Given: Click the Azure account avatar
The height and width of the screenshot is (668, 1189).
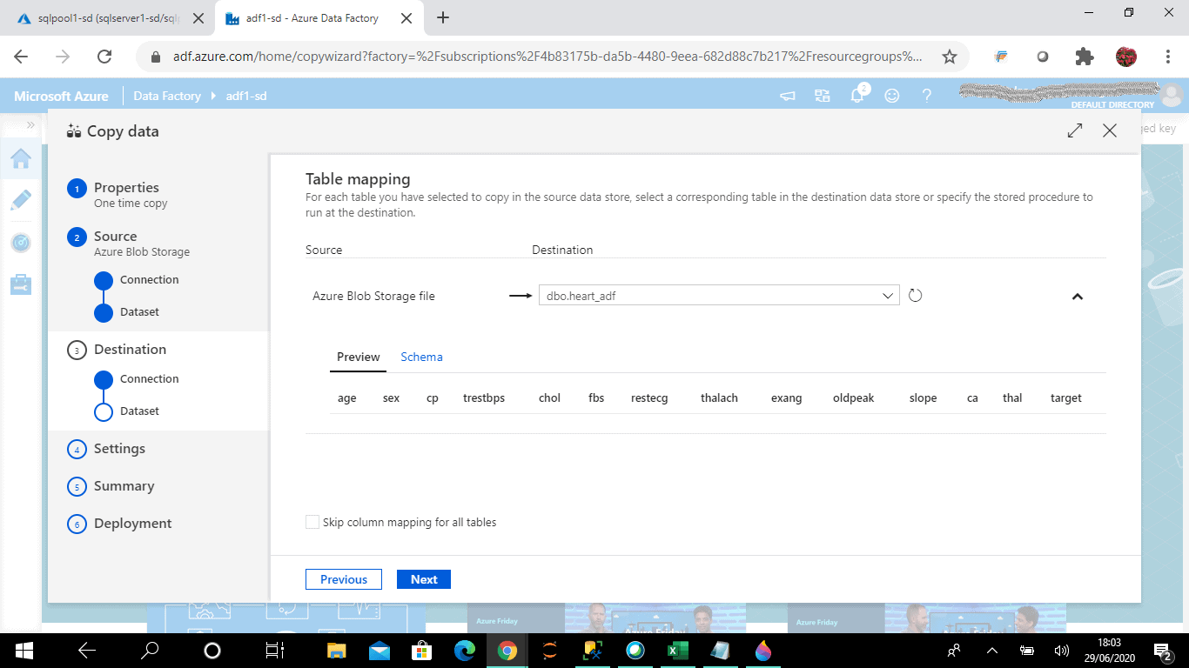Looking at the screenshot, I should [1172, 94].
